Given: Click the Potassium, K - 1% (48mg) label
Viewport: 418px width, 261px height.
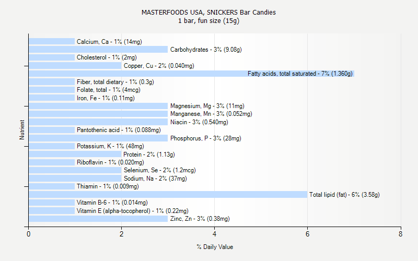Looking at the screenshot, I should tap(110, 146).
